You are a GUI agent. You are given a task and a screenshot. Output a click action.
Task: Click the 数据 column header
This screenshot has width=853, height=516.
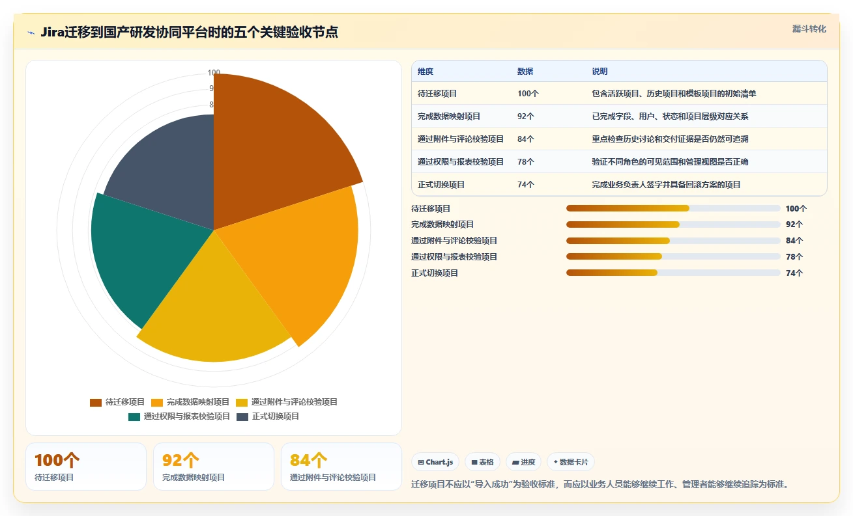pyautogui.click(x=525, y=72)
